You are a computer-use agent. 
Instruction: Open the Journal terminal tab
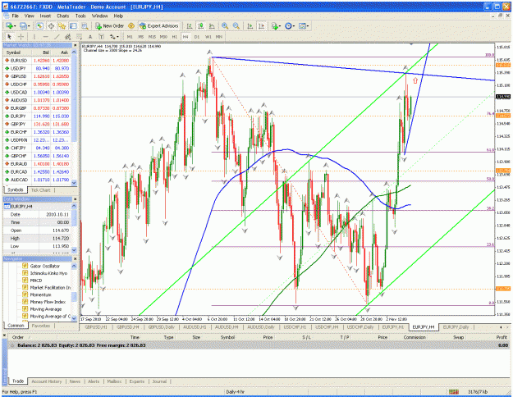(x=159, y=381)
